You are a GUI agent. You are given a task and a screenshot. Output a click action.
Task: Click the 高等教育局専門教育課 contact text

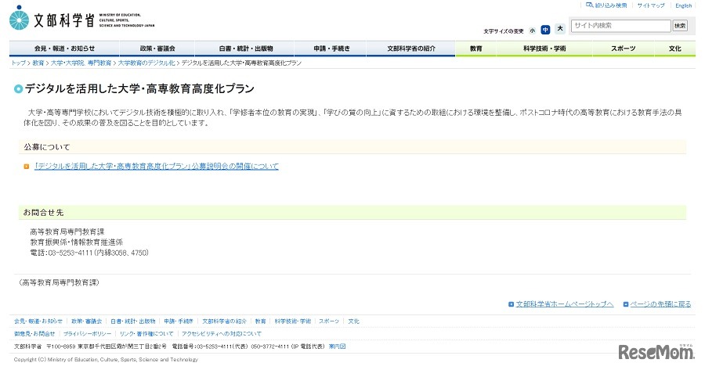pyautogui.click(x=67, y=232)
